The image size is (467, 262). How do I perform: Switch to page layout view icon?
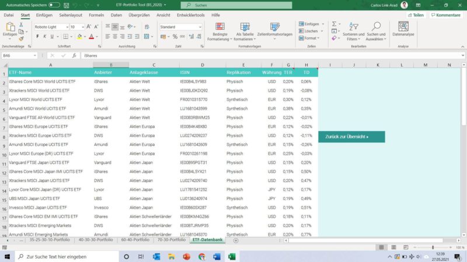click(393, 247)
